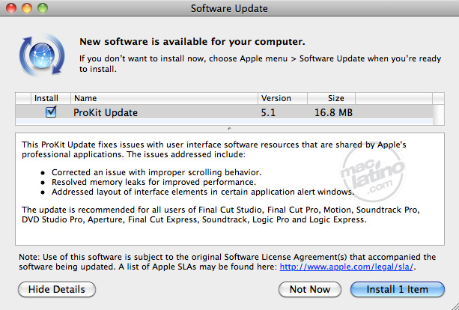Viewport: 459px width, 310px height.
Task: Click the Install column header
Action: click(51, 98)
